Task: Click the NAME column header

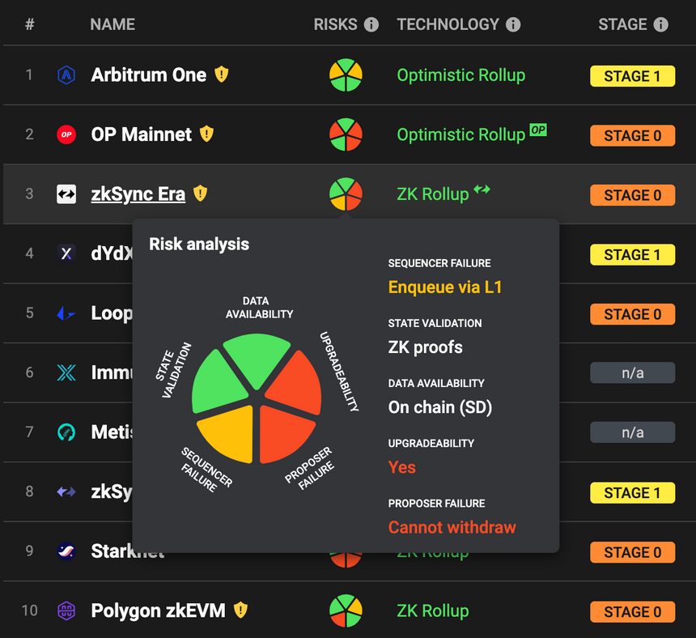Action: 112,24
